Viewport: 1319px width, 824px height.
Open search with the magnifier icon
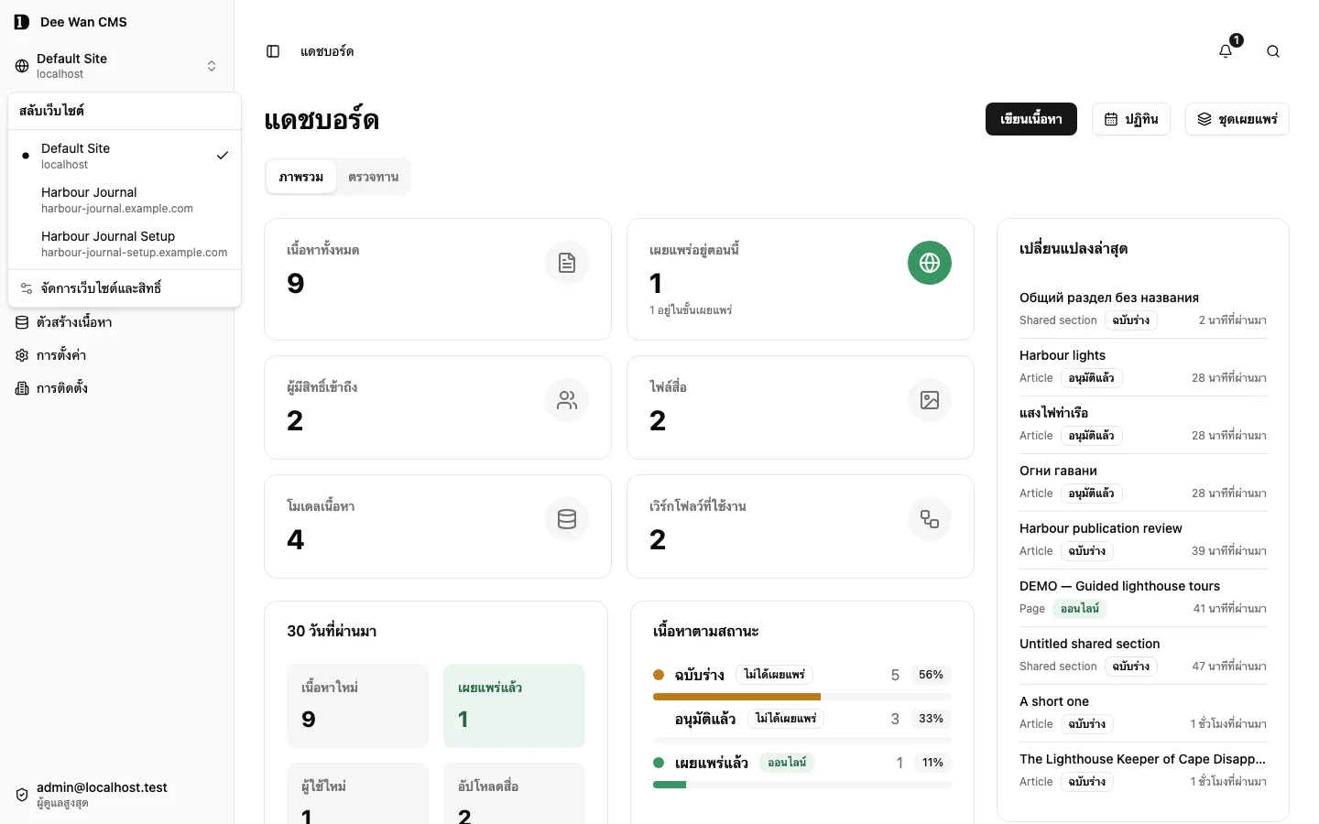[x=1273, y=51]
